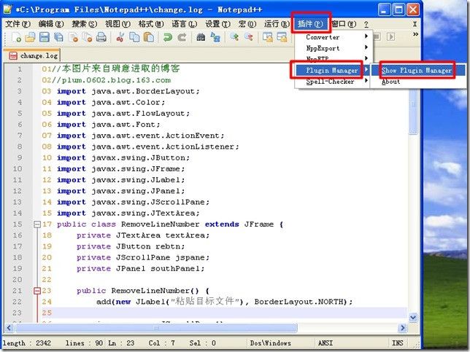
Task: Click the Cut scissors icon
Action: point(120,37)
